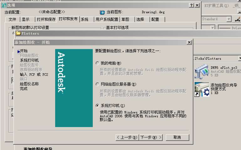Cancel the add plotter wizard with 取消
This screenshot has height=150, width=241.
[x=177, y=137]
